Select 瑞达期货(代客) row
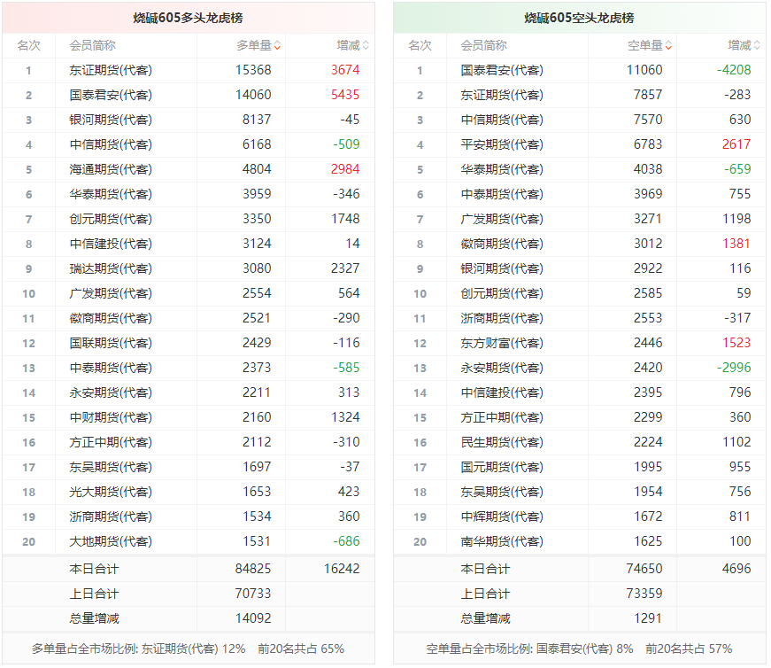 pos(189,268)
